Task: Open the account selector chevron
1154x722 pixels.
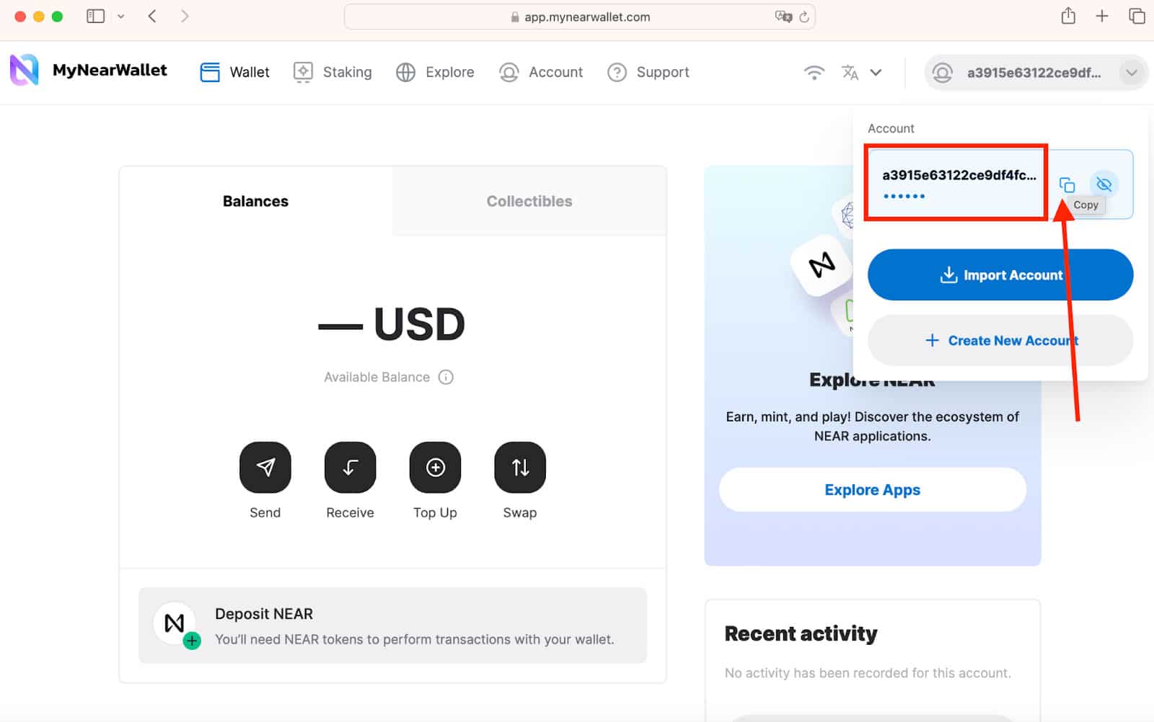Action: (1130, 72)
